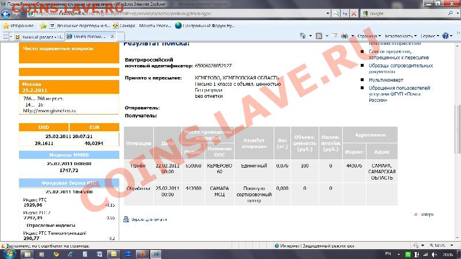
Task: Click the russianpost URL in address bar
Action: [x=123, y=13]
